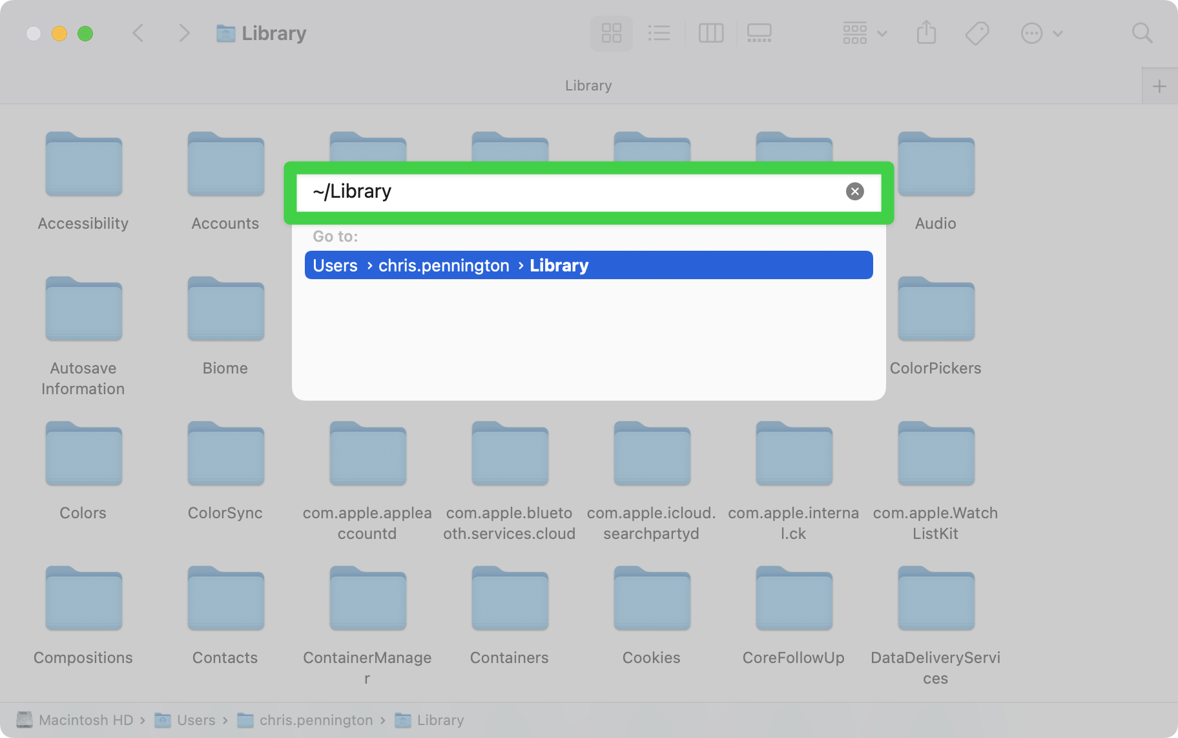This screenshot has width=1178, height=738.
Task: Click the Share toolbar icon
Action: coord(926,33)
